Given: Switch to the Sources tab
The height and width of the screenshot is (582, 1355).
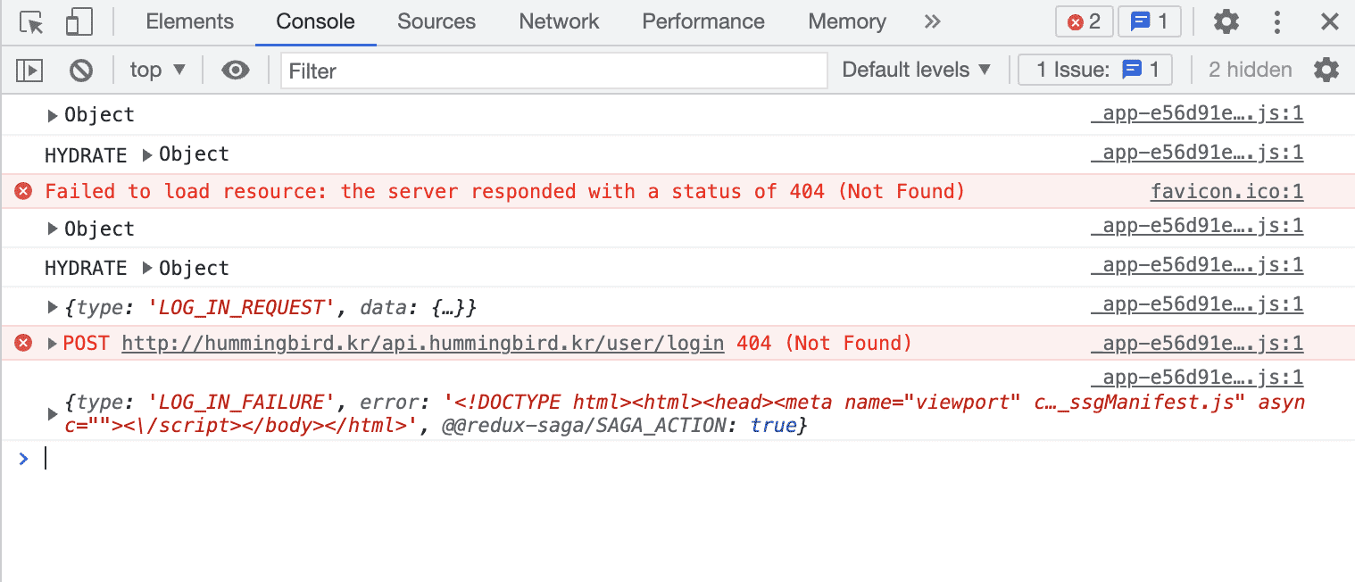Looking at the screenshot, I should 436,22.
